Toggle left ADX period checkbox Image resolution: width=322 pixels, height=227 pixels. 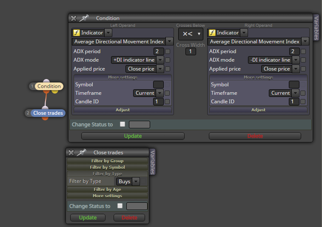point(168,51)
